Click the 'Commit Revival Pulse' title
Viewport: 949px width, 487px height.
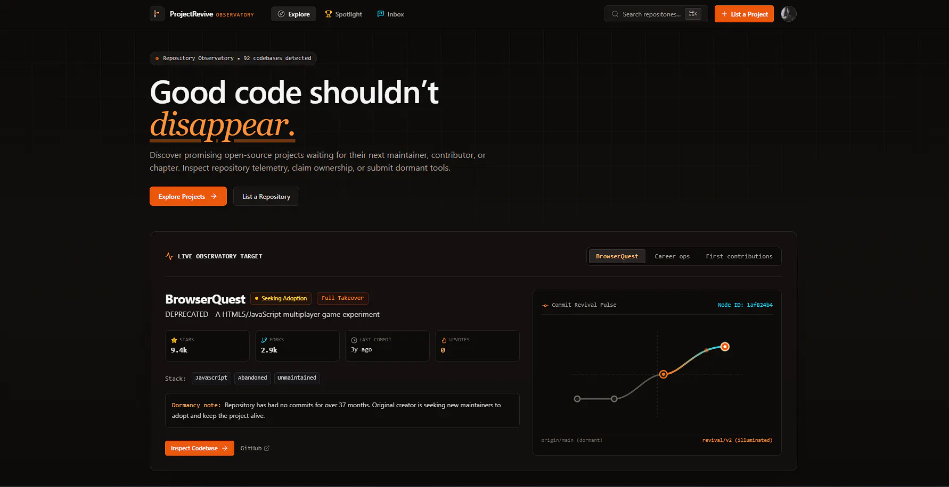[x=584, y=305]
